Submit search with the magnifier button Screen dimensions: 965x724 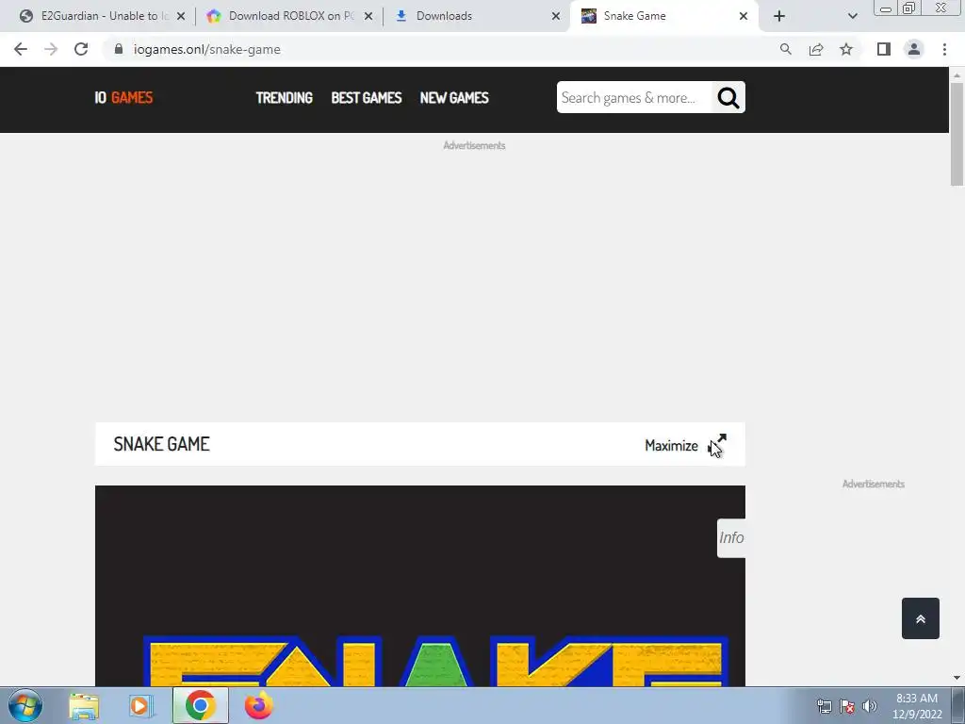[728, 97]
